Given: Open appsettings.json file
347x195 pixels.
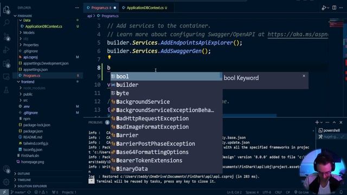Looking at the screenshot, I should (x=35, y=69).
